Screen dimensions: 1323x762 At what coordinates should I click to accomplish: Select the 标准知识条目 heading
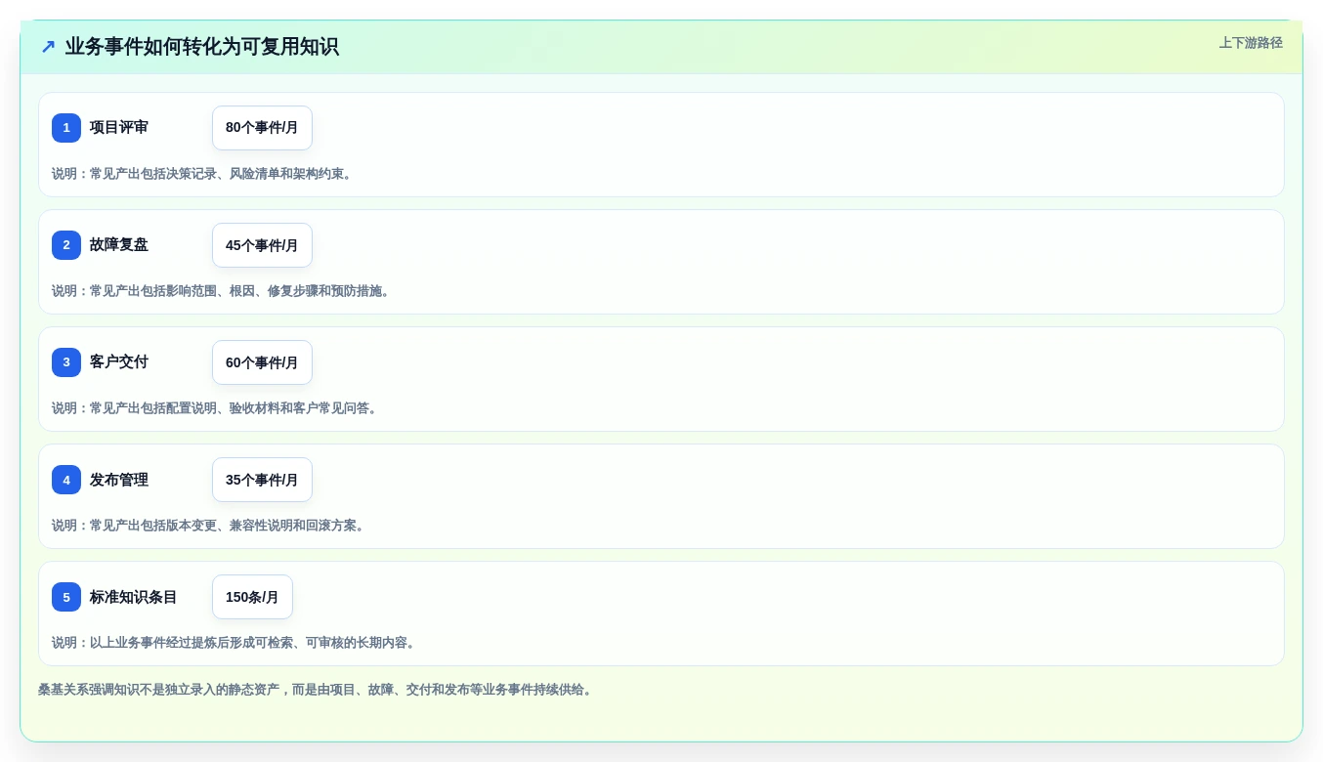[134, 597]
